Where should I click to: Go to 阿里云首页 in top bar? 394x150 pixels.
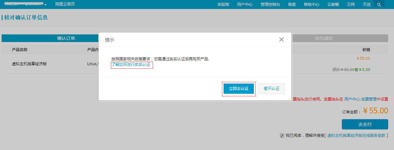(65, 4)
